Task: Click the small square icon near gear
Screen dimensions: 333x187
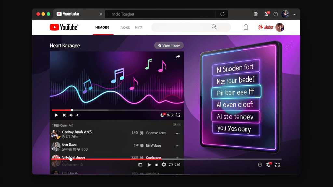Action: pyautogui.click(x=260, y=165)
